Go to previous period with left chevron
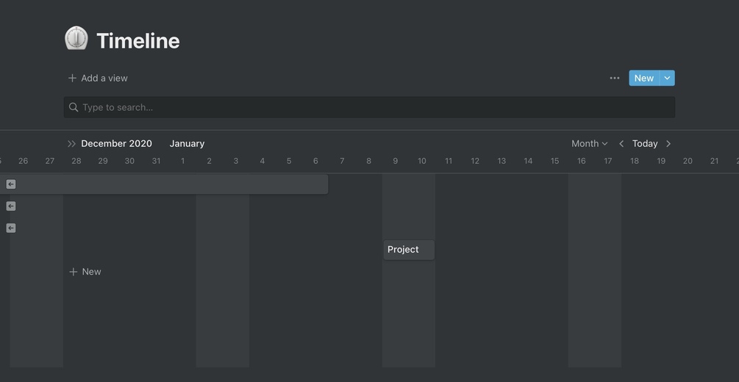Image resolution: width=739 pixels, height=382 pixels. pyautogui.click(x=621, y=144)
